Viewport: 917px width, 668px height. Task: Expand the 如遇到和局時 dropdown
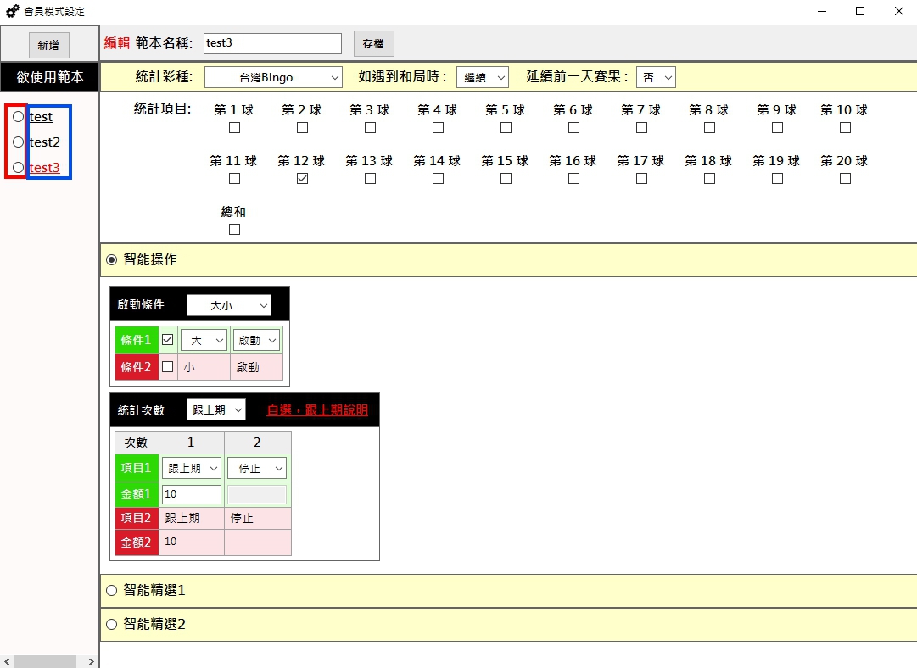(x=482, y=77)
